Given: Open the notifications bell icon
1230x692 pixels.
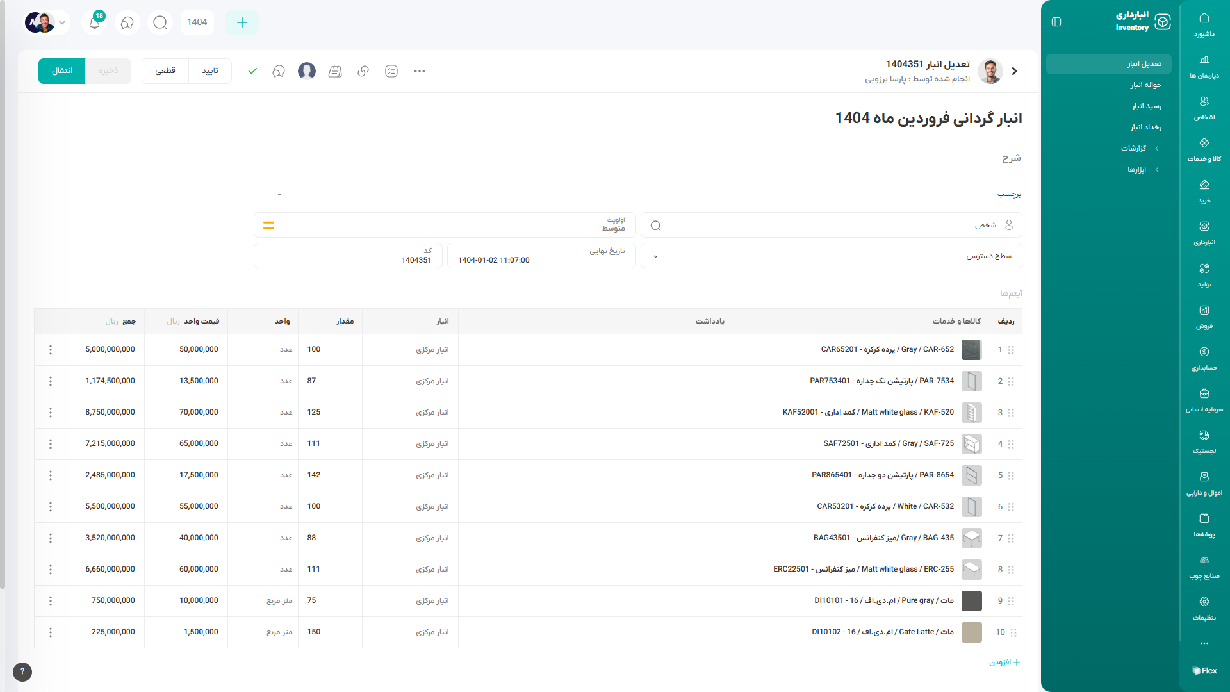Looking at the screenshot, I should [x=95, y=22].
